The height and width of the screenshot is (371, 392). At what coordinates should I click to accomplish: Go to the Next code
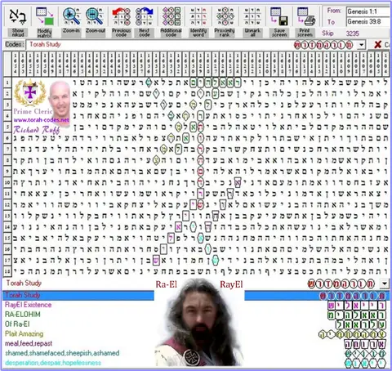(x=145, y=16)
